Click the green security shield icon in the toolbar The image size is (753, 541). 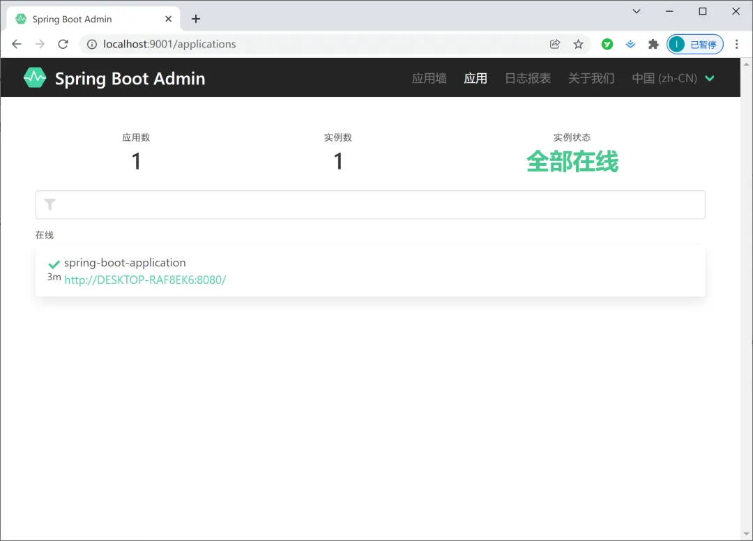pyautogui.click(x=607, y=44)
